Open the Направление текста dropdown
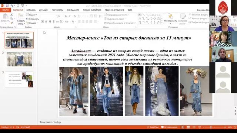This screenshot has width=237, height=133. [x=117, y=15]
